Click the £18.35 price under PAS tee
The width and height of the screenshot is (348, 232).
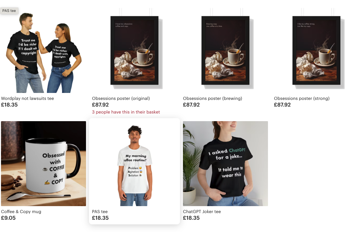(x=100, y=218)
